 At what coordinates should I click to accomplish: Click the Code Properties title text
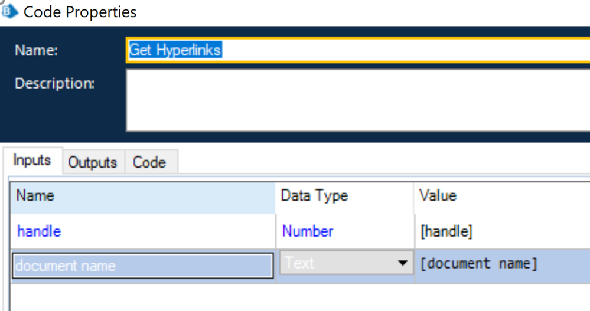pyautogui.click(x=80, y=12)
